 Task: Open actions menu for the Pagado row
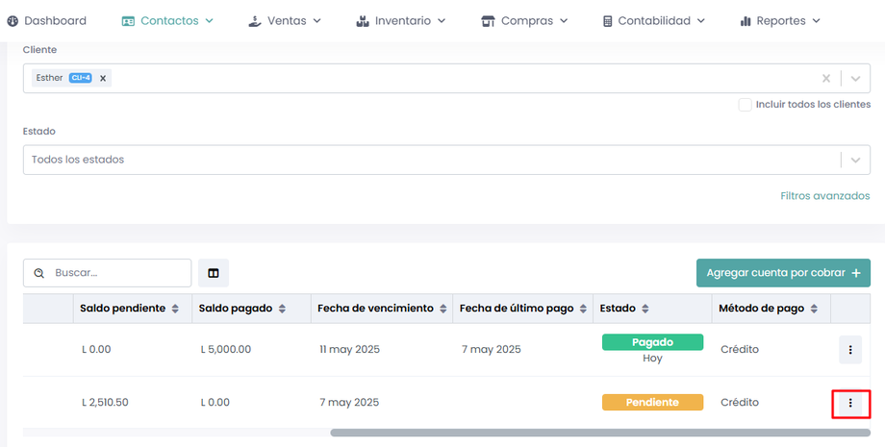pos(850,350)
